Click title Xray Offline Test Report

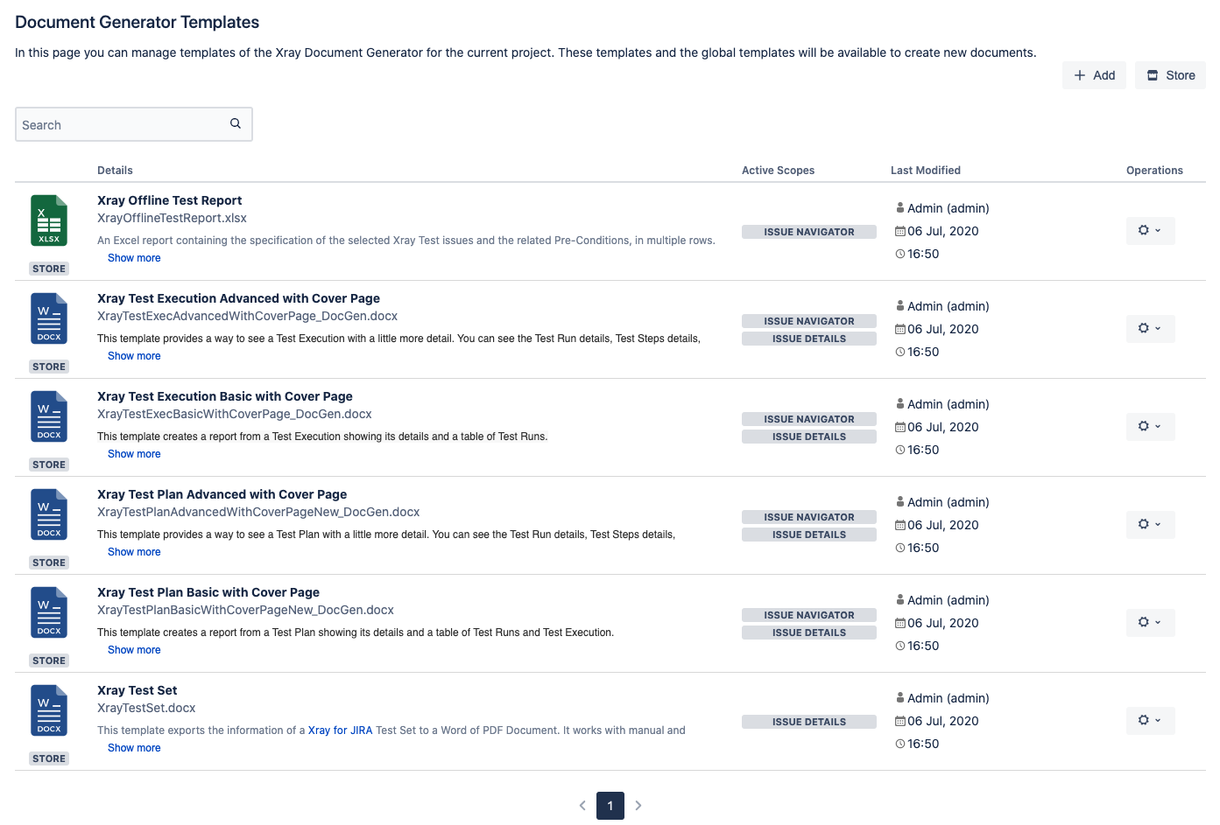(169, 200)
